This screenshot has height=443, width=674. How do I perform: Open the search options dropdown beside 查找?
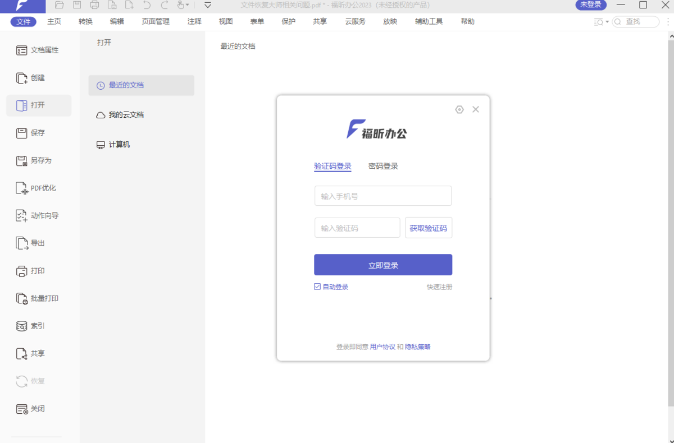(607, 21)
